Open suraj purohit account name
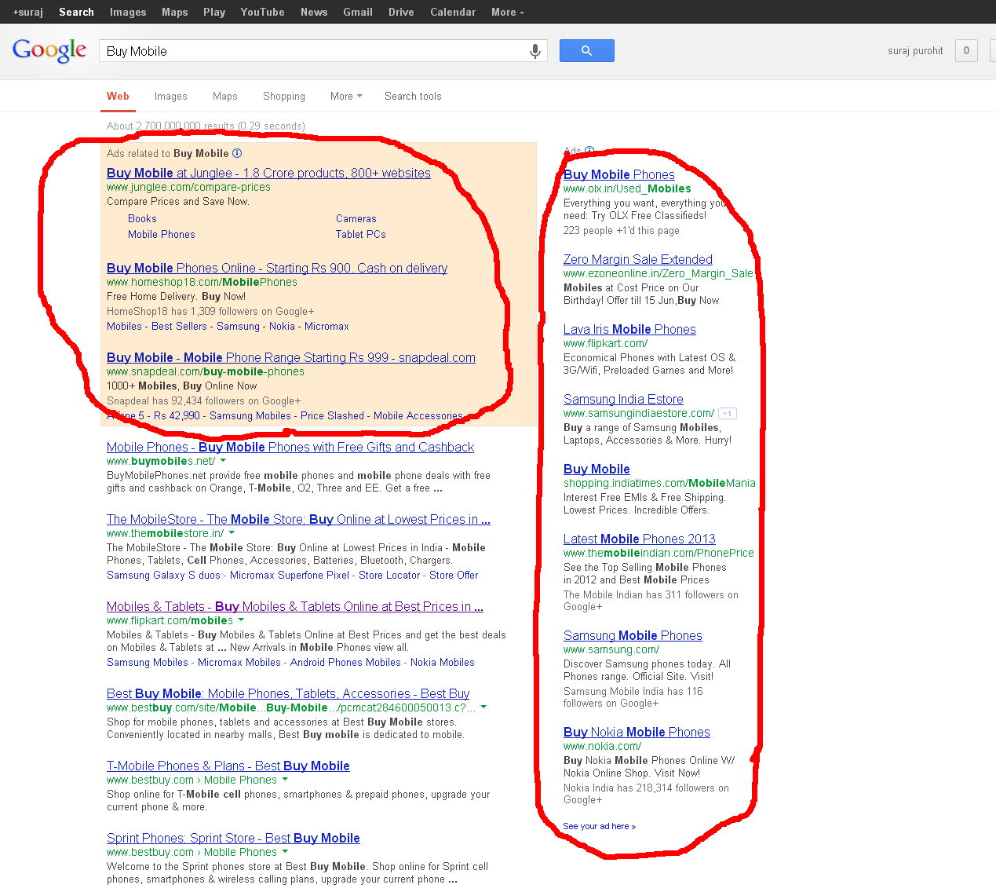Screen dimensions: 996x892 click(x=915, y=51)
